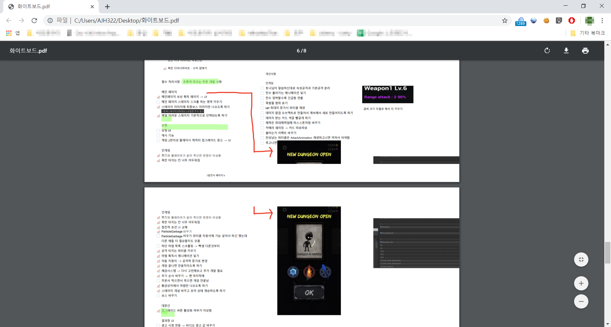The width and height of the screenshot is (611, 327).
Task: Click the 1일전사 페이지 6 footer text
Action: coord(216,176)
